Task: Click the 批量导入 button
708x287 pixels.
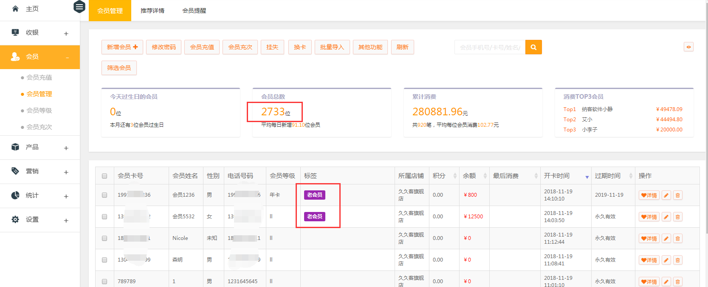Action: pyautogui.click(x=332, y=47)
